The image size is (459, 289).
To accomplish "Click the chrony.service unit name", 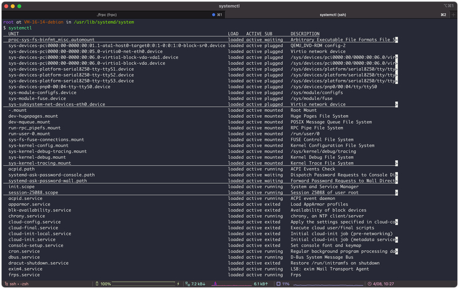I will click(27, 216).
